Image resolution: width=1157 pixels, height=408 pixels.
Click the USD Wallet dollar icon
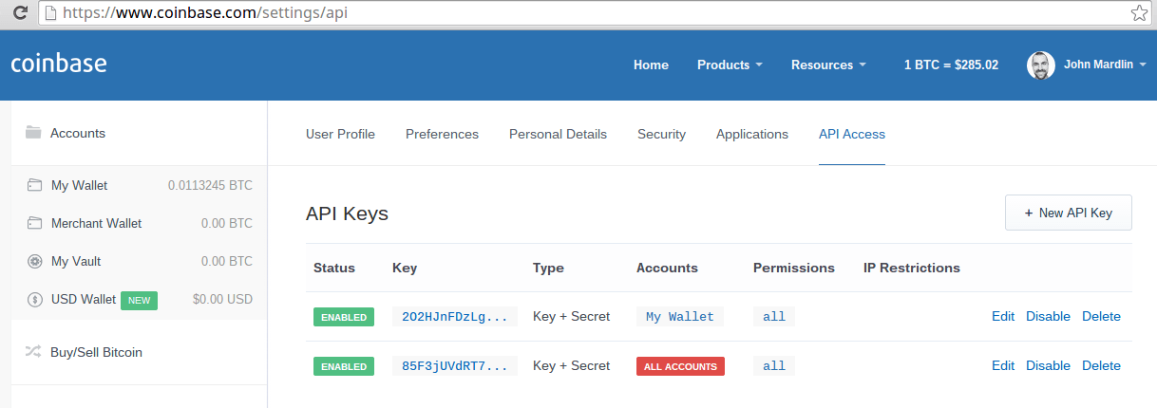[x=35, y=299]
